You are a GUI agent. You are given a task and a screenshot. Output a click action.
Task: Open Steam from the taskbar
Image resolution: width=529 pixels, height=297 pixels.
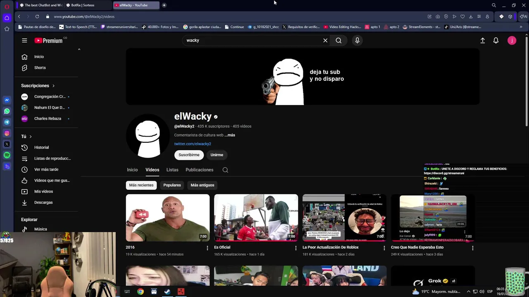(167, 292)
